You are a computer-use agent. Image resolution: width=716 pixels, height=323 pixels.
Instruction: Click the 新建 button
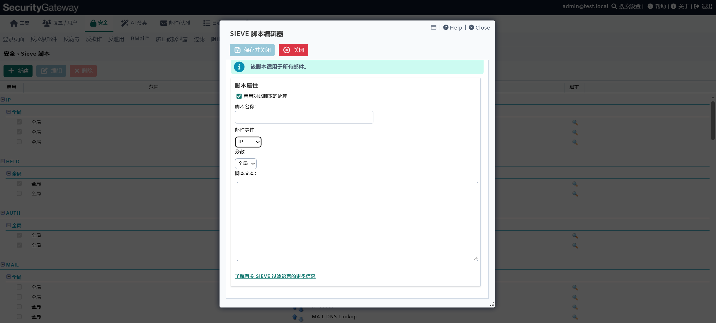pyautogui.click(x=18, y=71)
